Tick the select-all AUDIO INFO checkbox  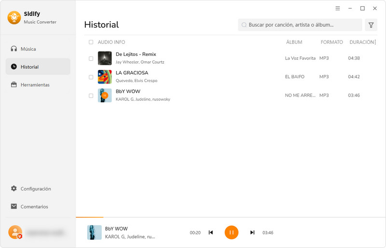[x=91, y=42]
